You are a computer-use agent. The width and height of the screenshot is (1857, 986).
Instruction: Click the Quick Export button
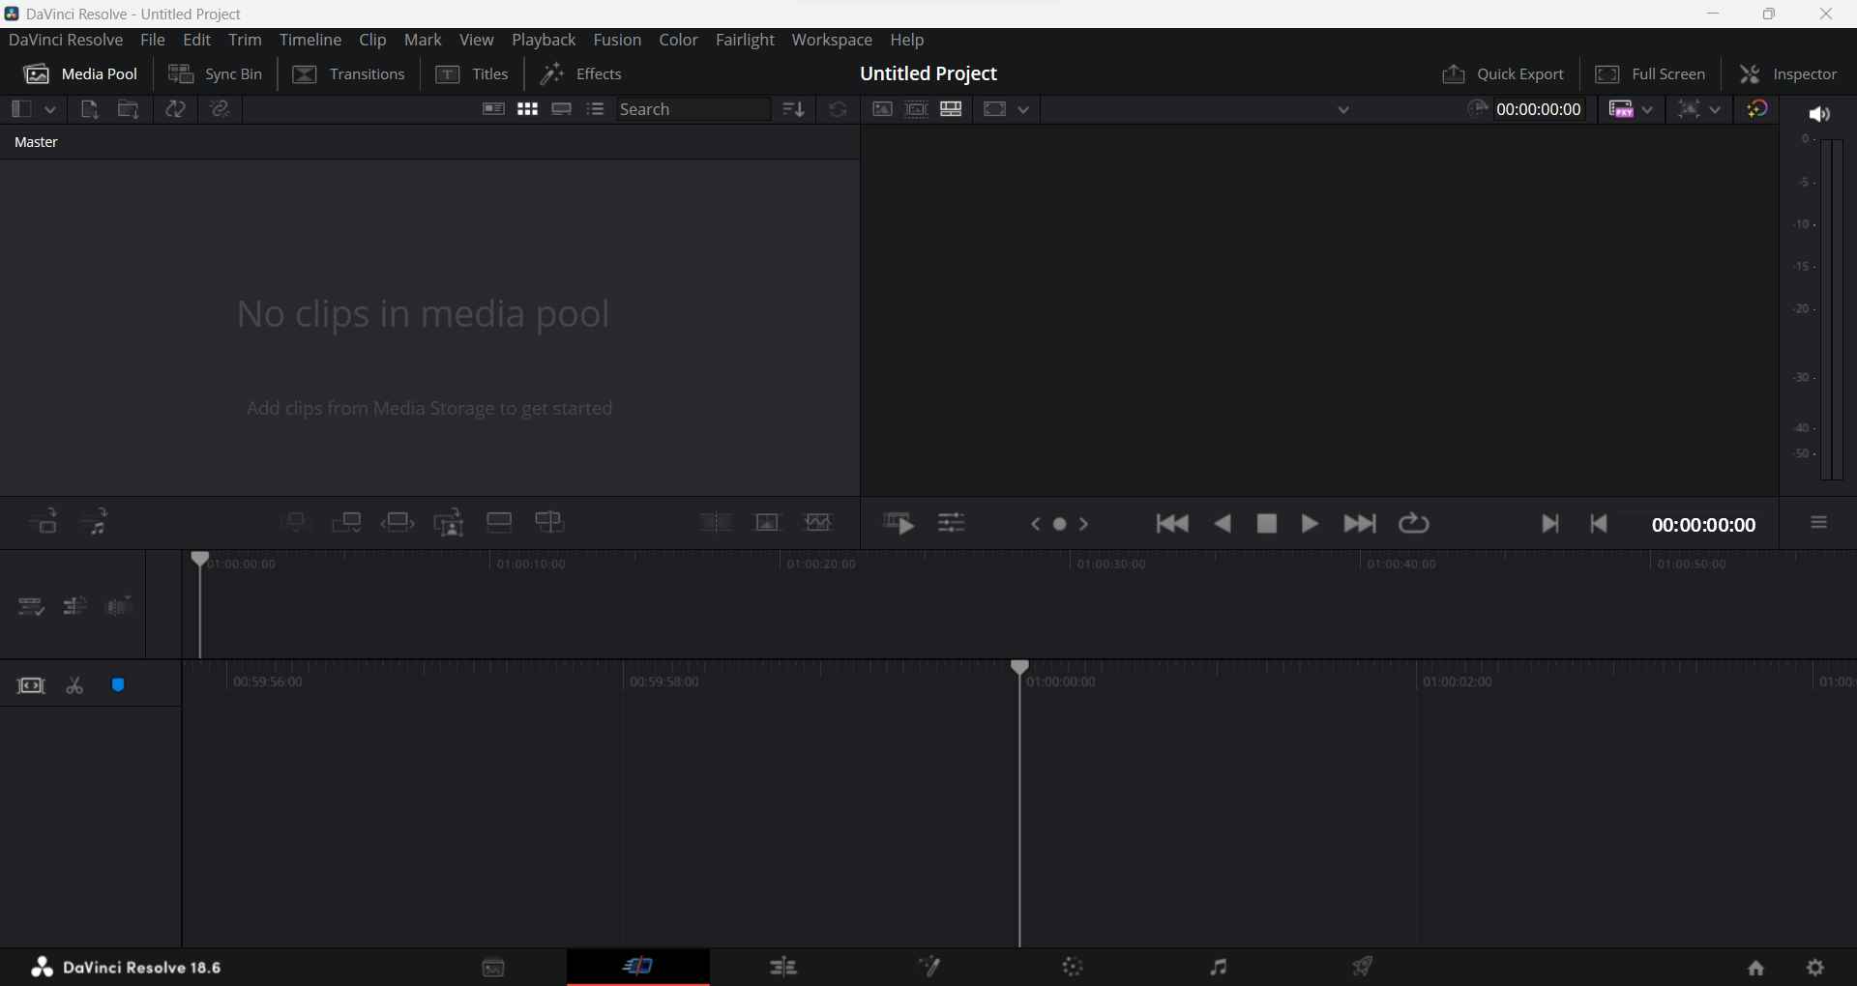click(x=1503, y=74)
